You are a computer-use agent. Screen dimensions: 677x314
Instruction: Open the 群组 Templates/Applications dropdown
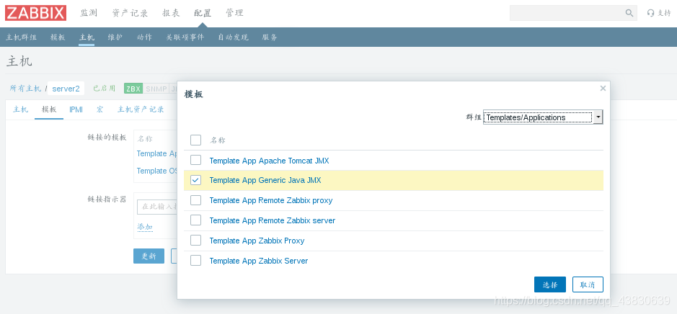tap(543, 117)
